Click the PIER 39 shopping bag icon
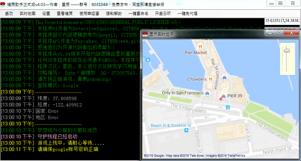This screenshot has height=161, width=301. click(223, 96)
